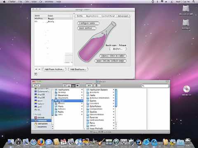Open the GarageBand guitar icon in Dock
198x148 pixels.
click(x=101, y=142)
